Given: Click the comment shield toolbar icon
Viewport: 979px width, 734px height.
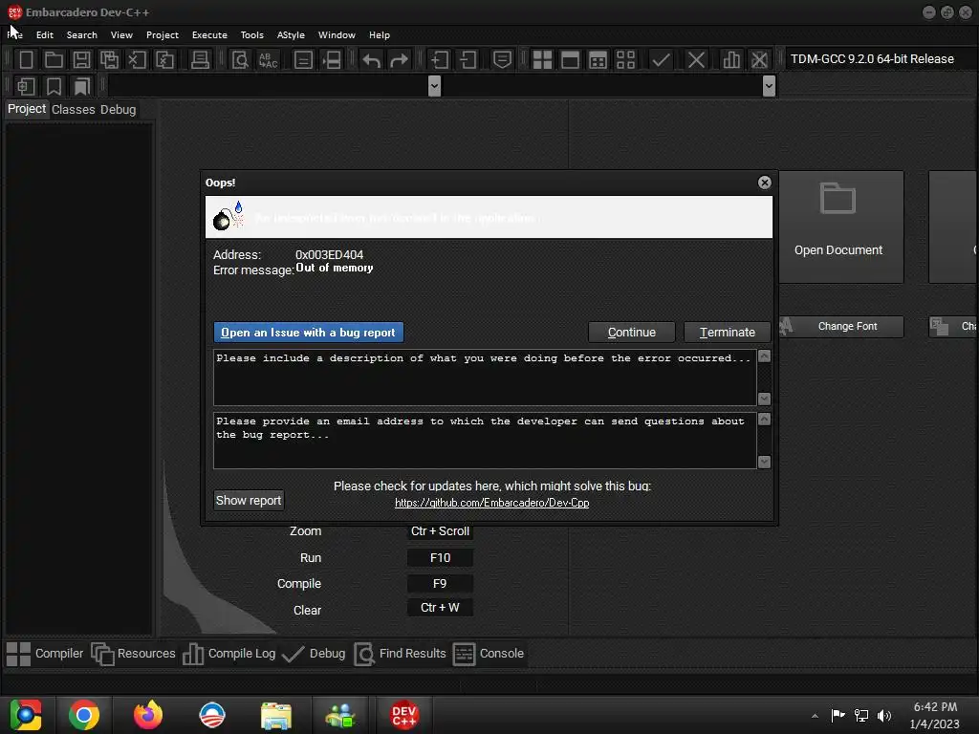Looking at the screenshot, I should 502,60.
